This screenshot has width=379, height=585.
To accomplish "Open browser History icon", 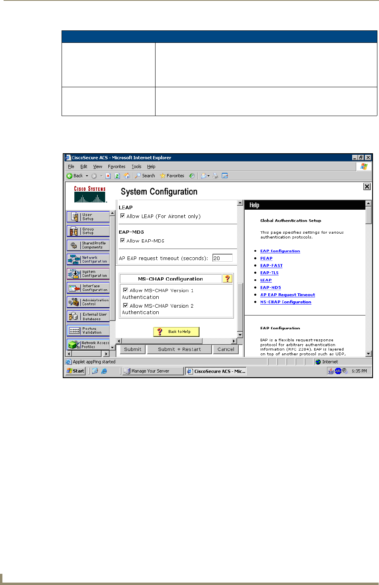I will (192, 176).
